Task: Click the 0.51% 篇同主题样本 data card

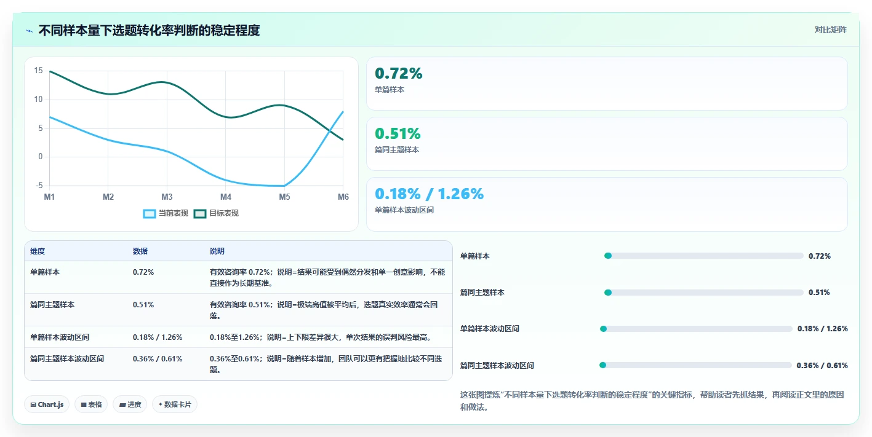Action: [x=607, y=144]
